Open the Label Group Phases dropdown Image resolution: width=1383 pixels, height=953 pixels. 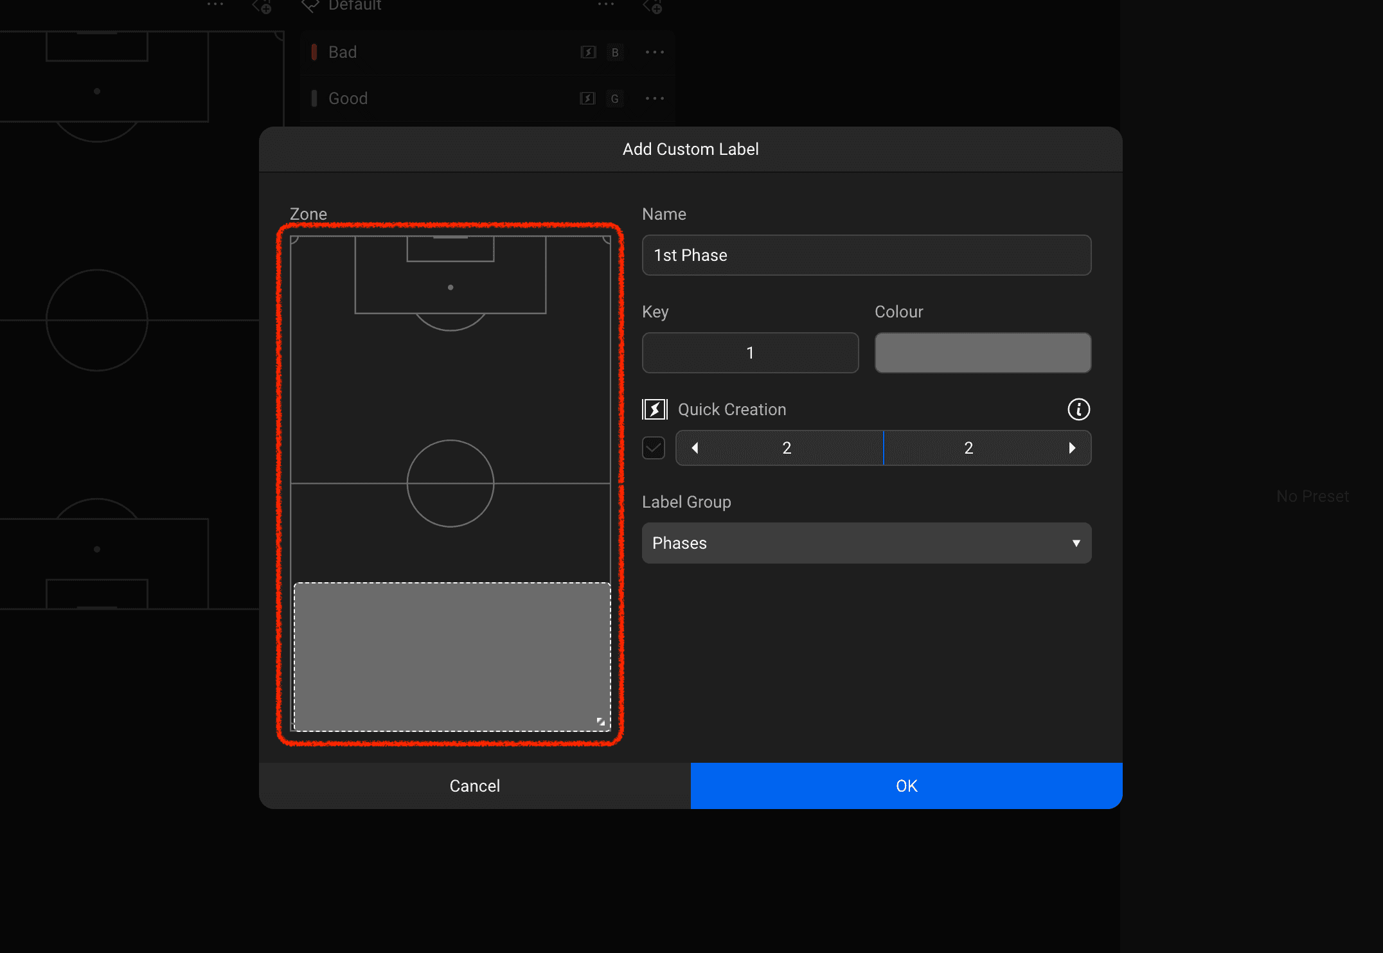866,543
